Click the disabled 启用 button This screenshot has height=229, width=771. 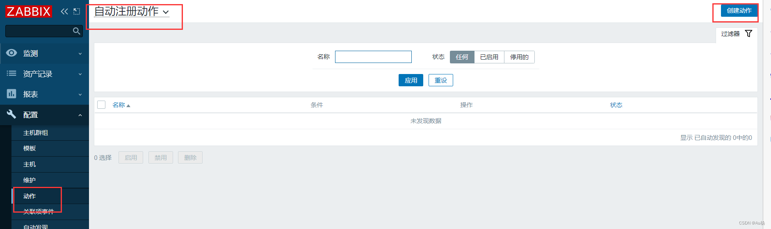(131, 157)
